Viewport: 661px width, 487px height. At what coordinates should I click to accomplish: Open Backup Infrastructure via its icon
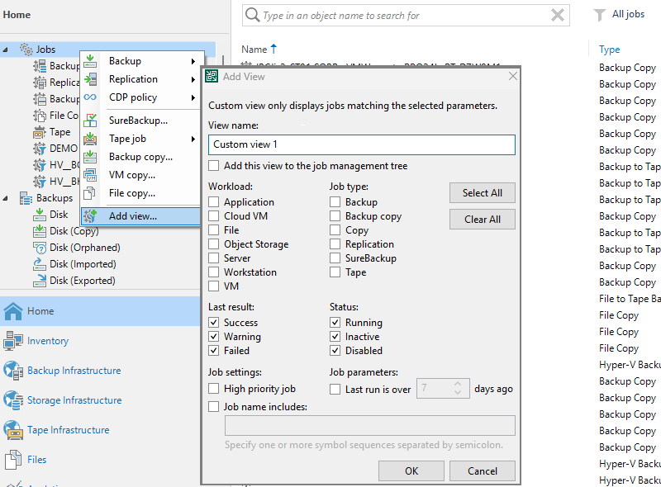pos(13,371)
